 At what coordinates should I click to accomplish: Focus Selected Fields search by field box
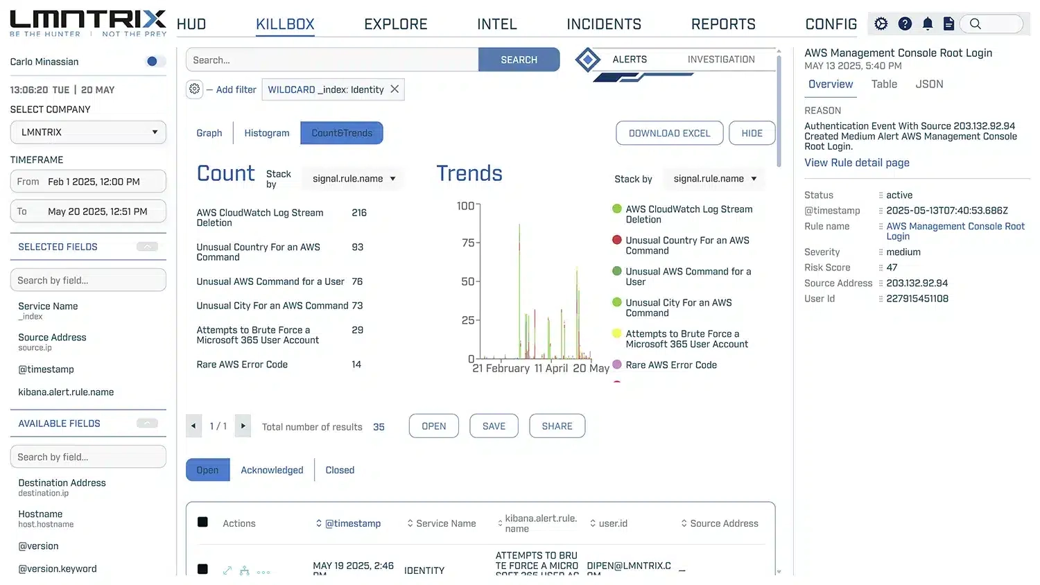coord(88,280)
